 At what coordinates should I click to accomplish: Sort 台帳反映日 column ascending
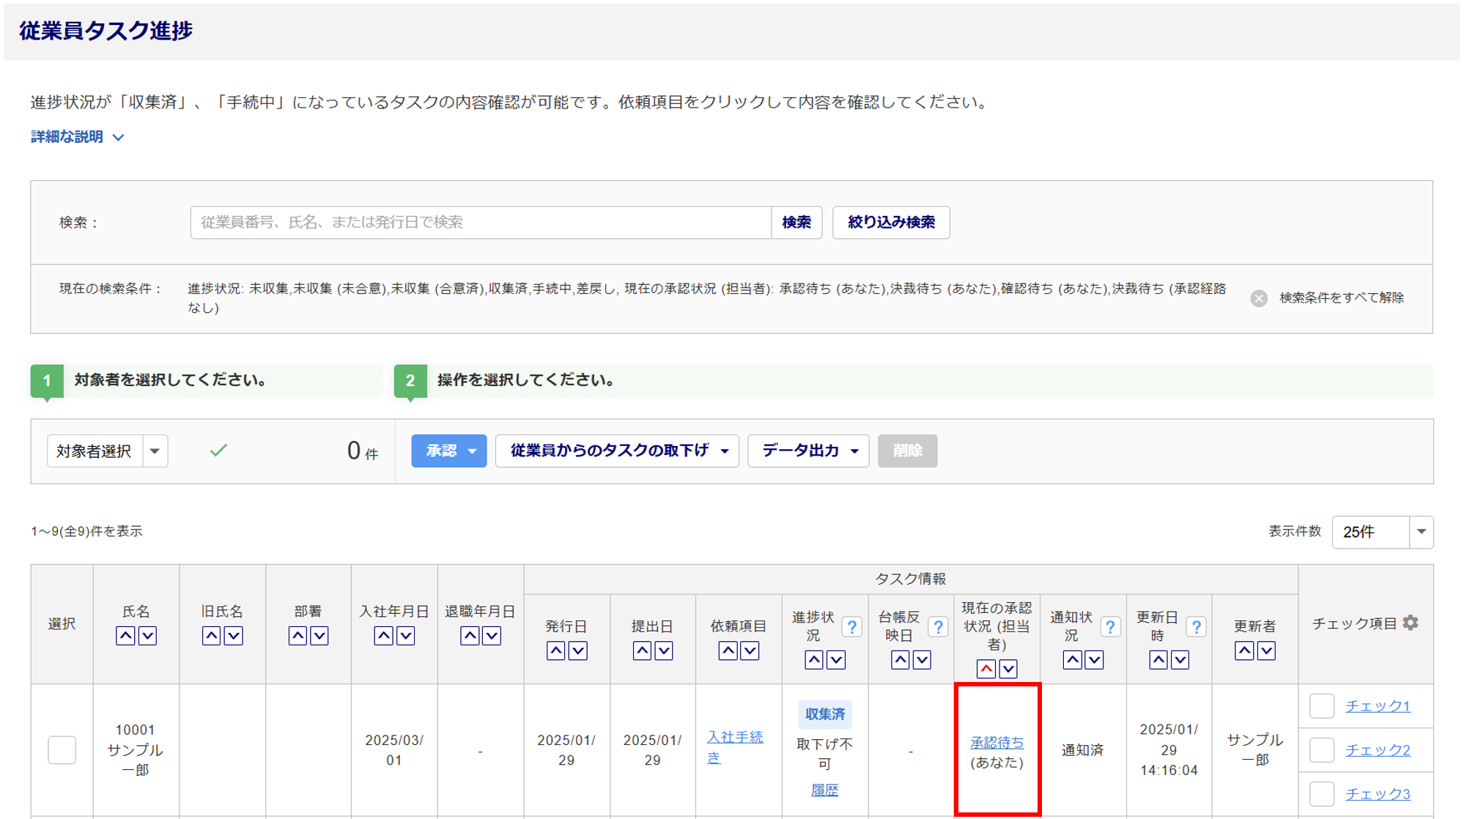click(901, 660)
